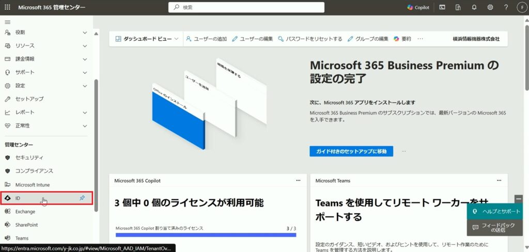The height and width of the screenshot is (252, 529).
Task: Click the Exchange icon in sidebar
Action: tap(7, 212)
